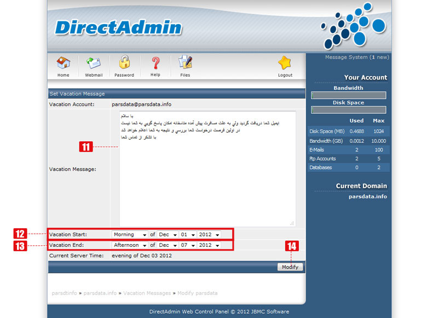Image resolution: width=438 pixels, height=318 pixels.
Task: Open the Webmail envelope icon
Action: [94, 63]
